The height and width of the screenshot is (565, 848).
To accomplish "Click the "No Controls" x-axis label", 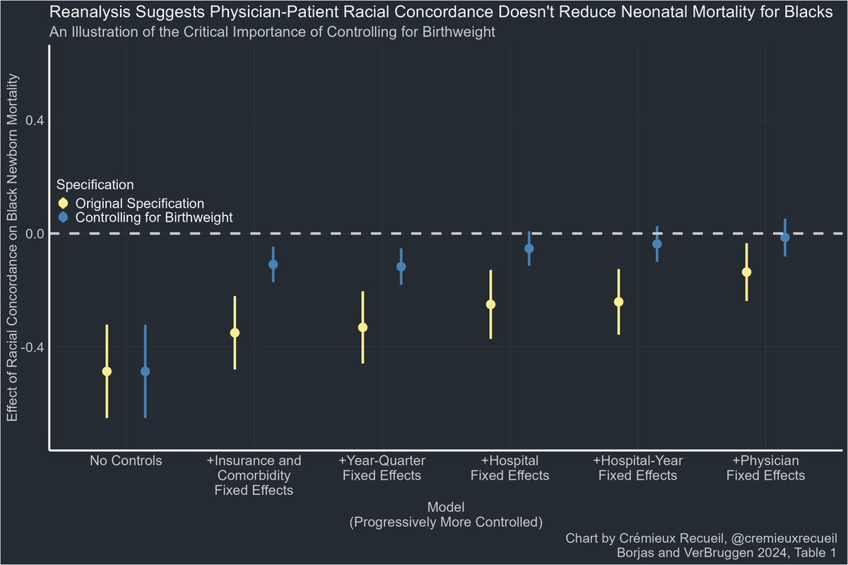I will click(x=126, y=461).
